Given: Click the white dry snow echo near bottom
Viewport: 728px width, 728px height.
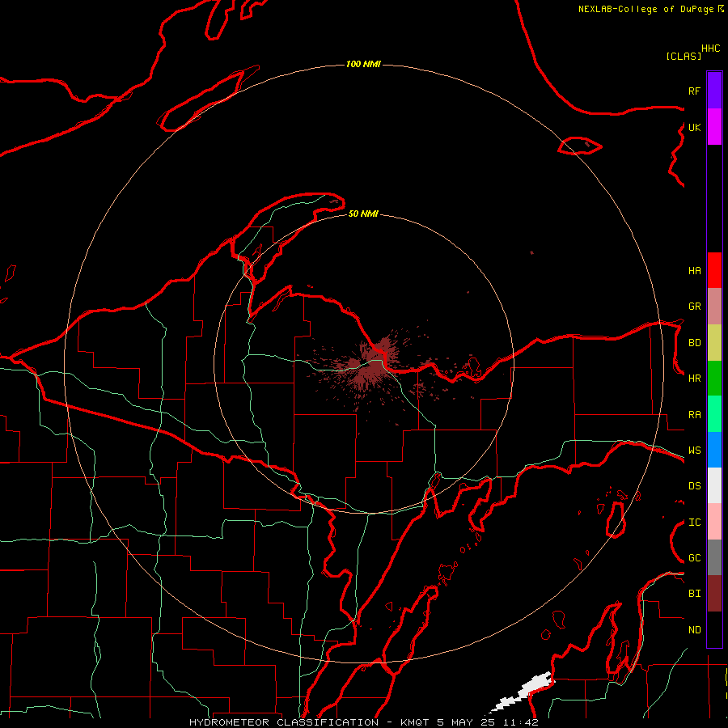Looking at the screenshot, I should pos(523,692).
